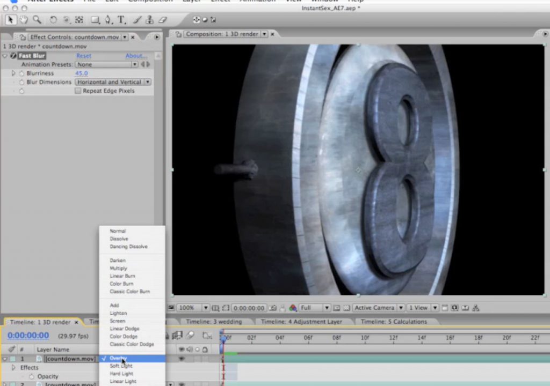Screen dimensions: 550x386
Task: Open the 100% magnification dropdown
Action: pyautogui.click(x=193, y=308)
